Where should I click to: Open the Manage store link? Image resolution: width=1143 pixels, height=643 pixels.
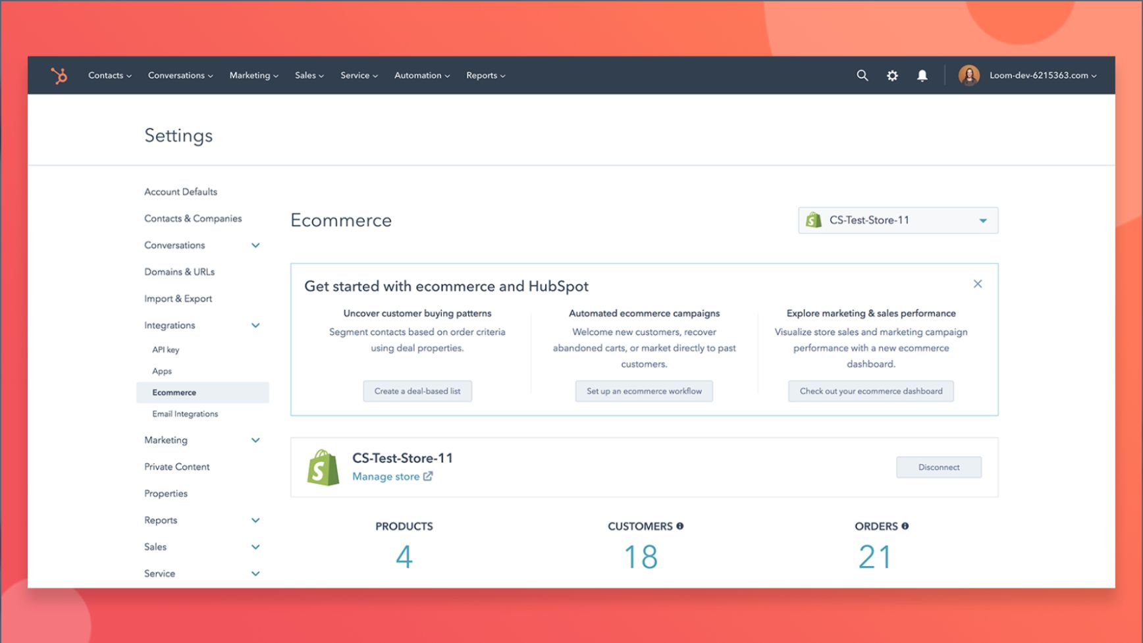point(386,476)
